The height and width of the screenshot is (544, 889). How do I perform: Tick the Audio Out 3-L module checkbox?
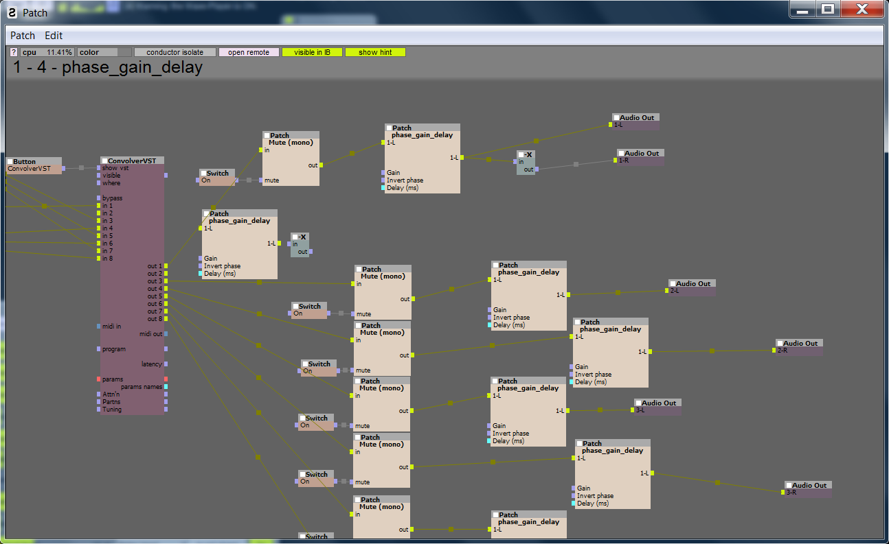(638, 403)
